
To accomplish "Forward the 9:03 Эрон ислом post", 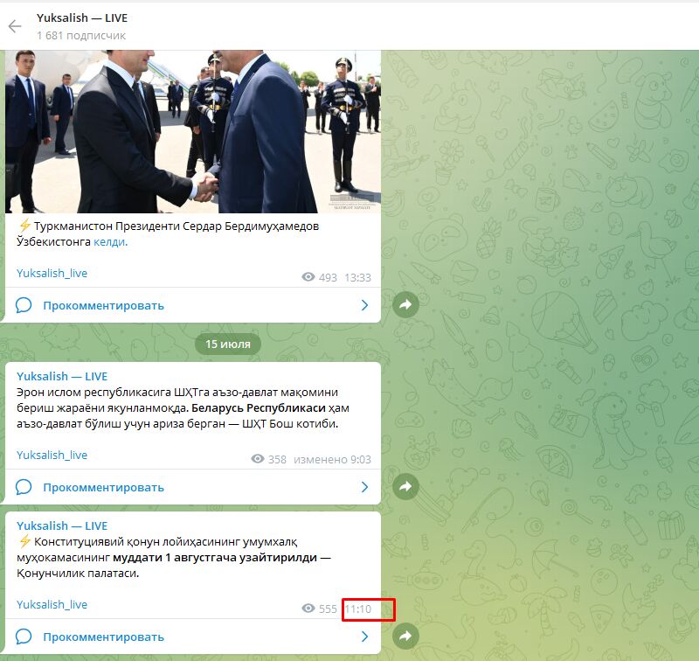I will (x=405, y=487).
